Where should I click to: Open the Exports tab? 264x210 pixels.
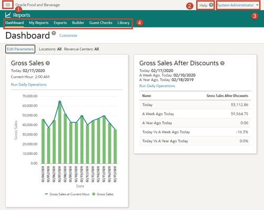(60, 23)
